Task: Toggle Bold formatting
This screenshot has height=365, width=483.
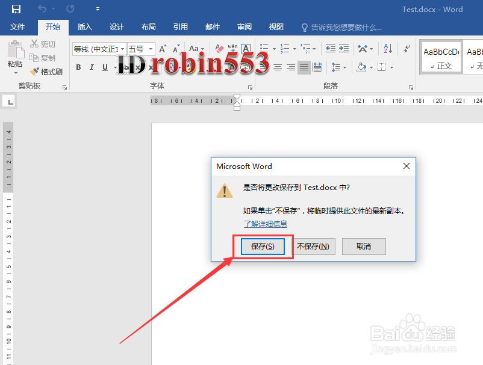Action: click(78, 67)
